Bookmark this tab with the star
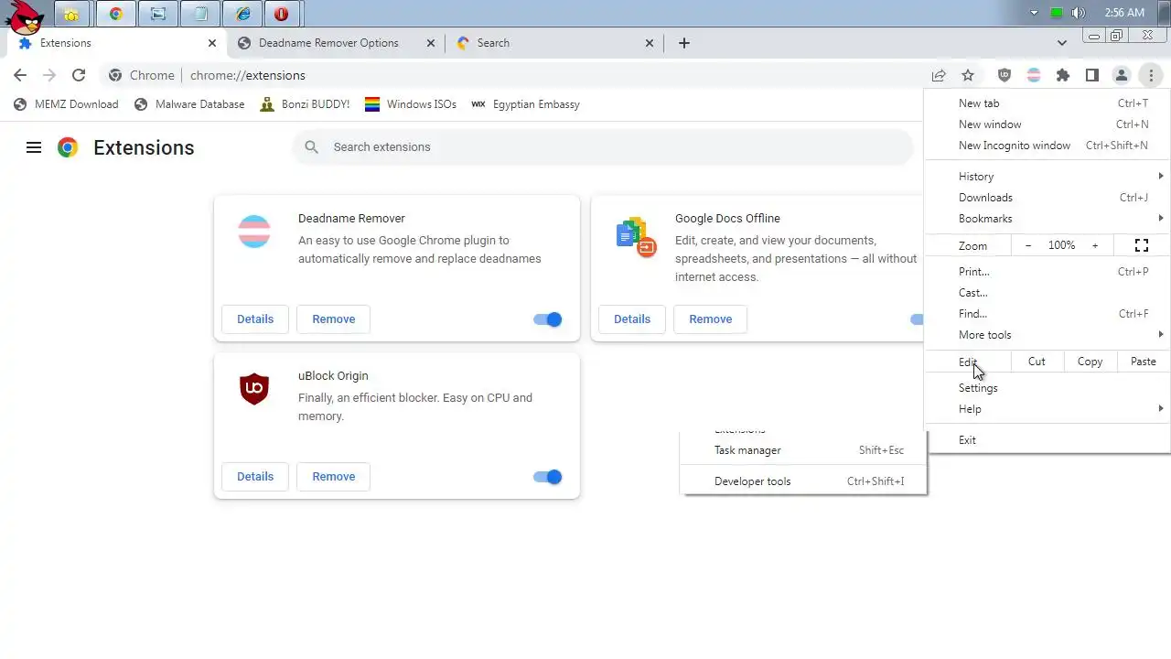 pos(968,75)
